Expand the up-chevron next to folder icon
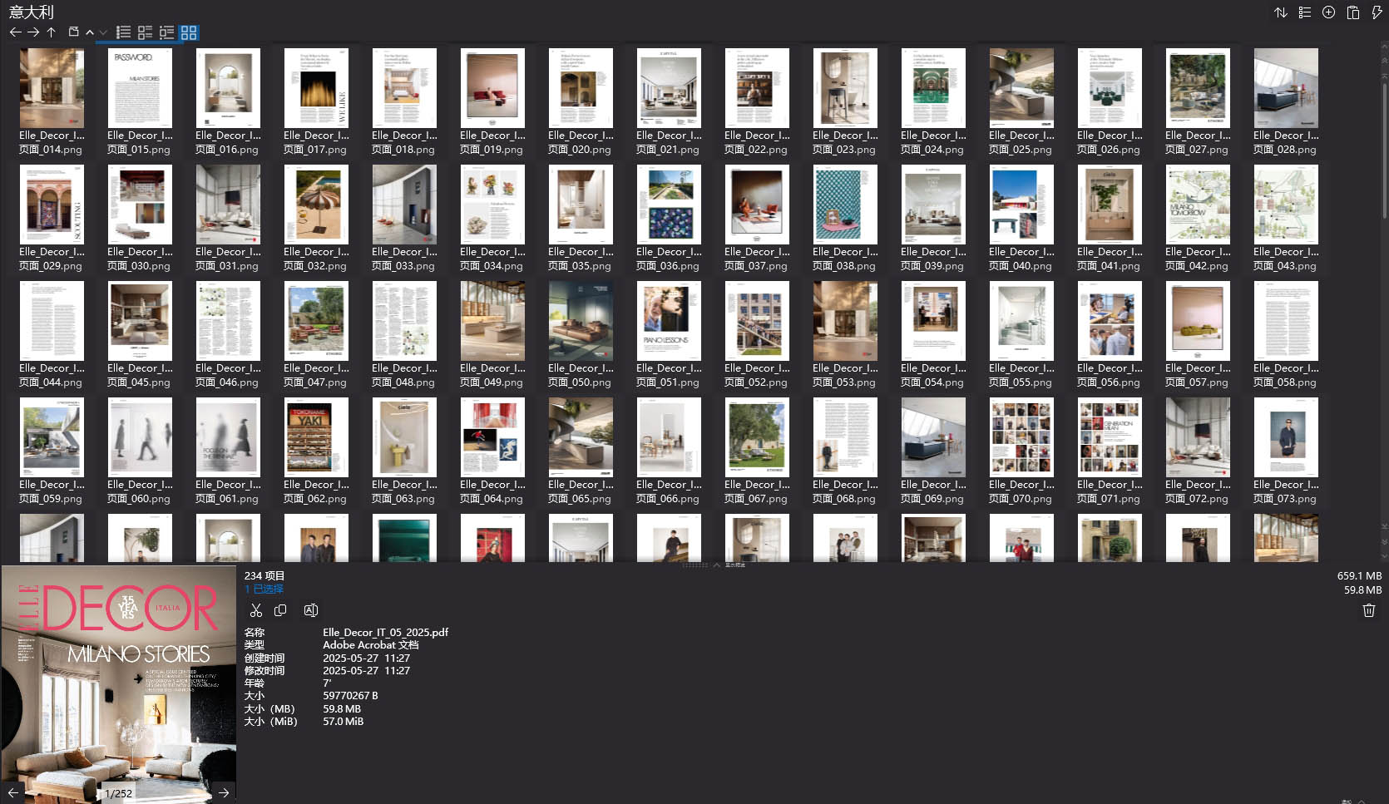 point(90,32)
